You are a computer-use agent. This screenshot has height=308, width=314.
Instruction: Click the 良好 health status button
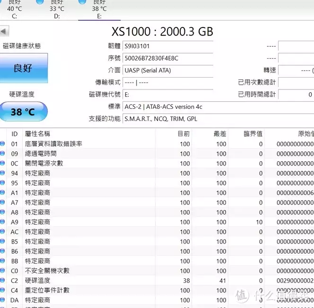[x=24, y=68]
